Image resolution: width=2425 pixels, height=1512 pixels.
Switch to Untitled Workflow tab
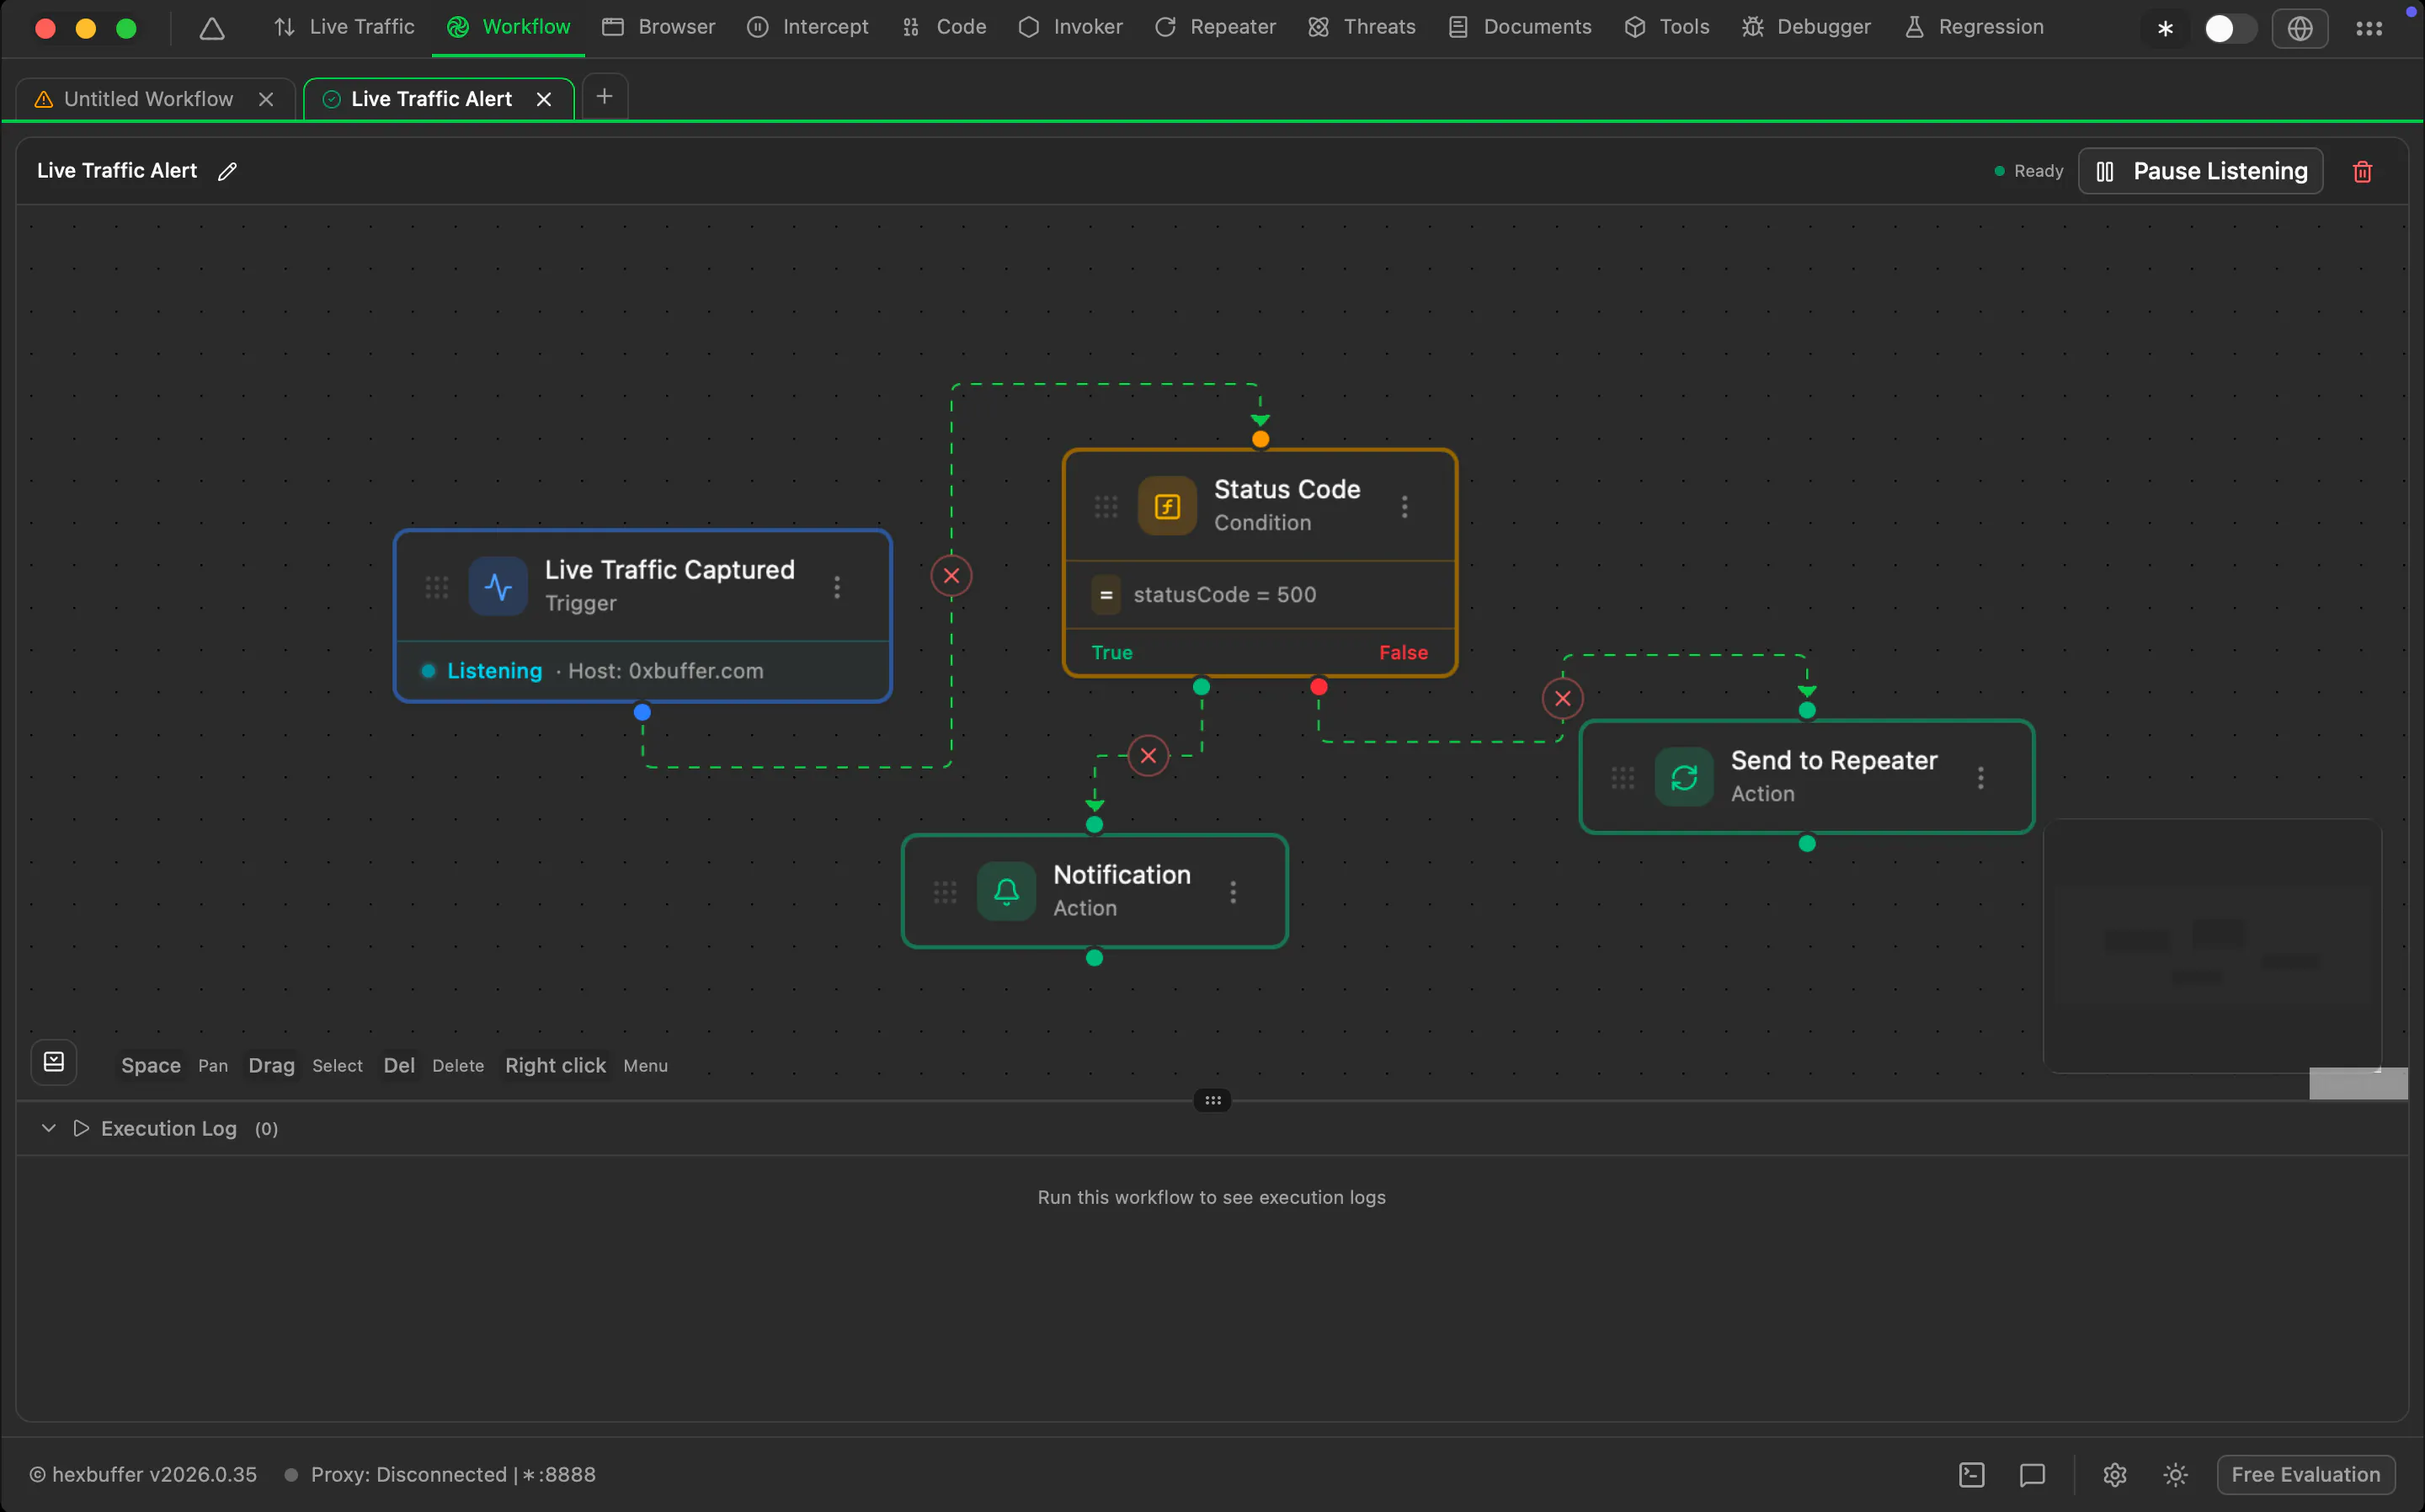tap(148, 99)
